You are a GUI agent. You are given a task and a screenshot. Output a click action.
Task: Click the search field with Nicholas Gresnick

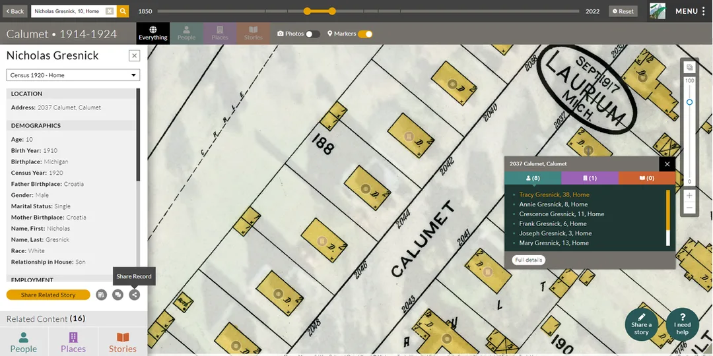coord(68,11)
